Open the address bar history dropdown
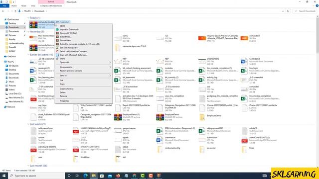The image size is (319, 179). tap(283, 11)
